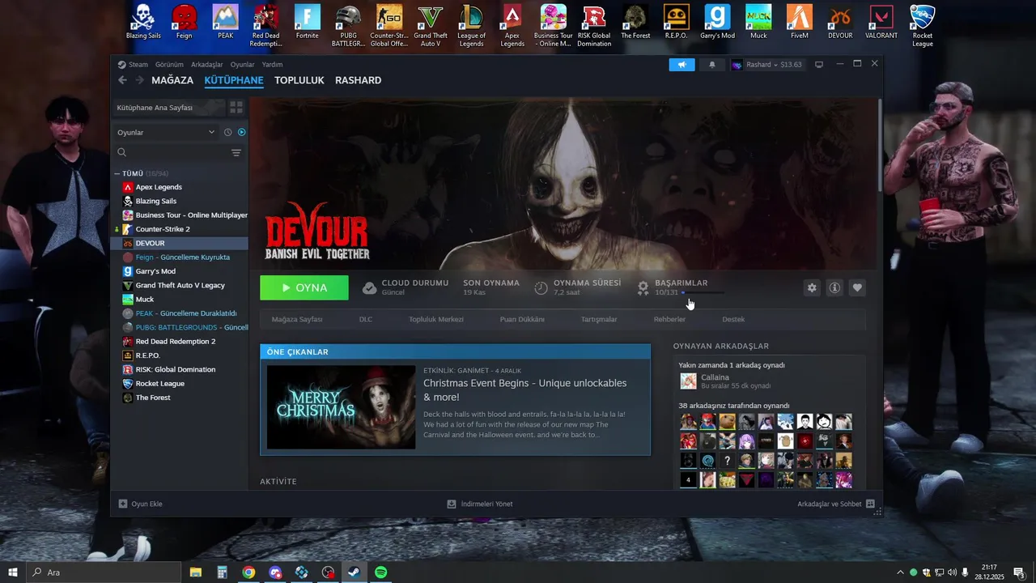Open the Görünüm menu
1036x583 pixels.
(x=169, y=65)
